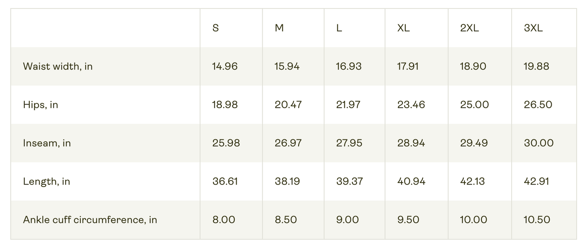Select the Hips row label

[40, 105]
